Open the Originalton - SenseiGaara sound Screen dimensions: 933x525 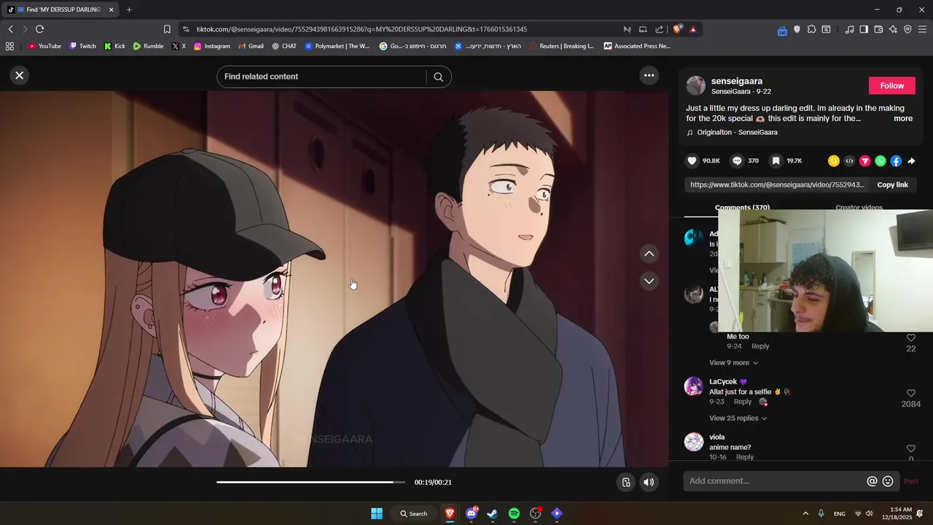pos(737,133)
